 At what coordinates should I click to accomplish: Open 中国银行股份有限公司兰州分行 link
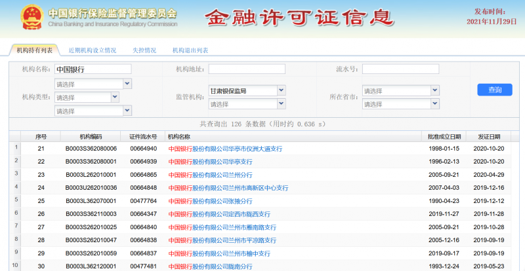point(210,175)
